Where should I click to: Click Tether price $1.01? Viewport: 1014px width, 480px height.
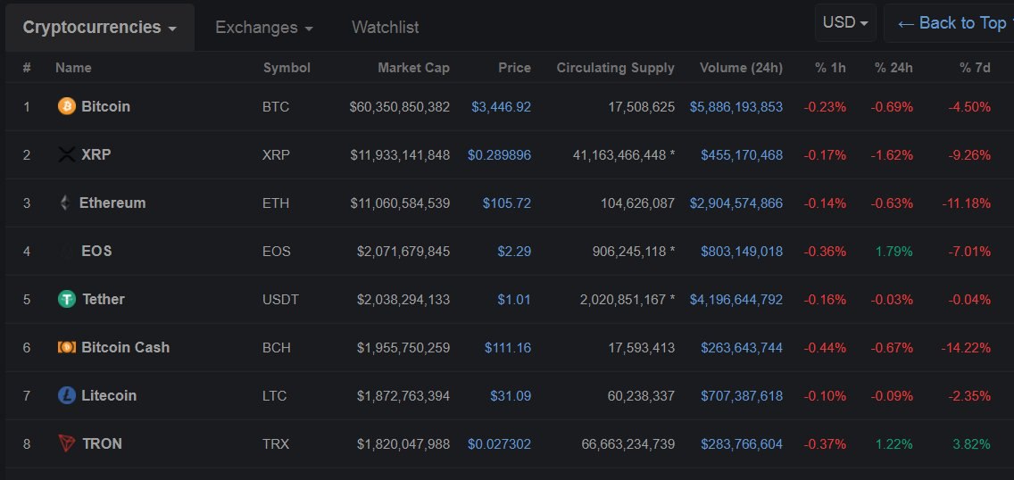tap(514, 299)
